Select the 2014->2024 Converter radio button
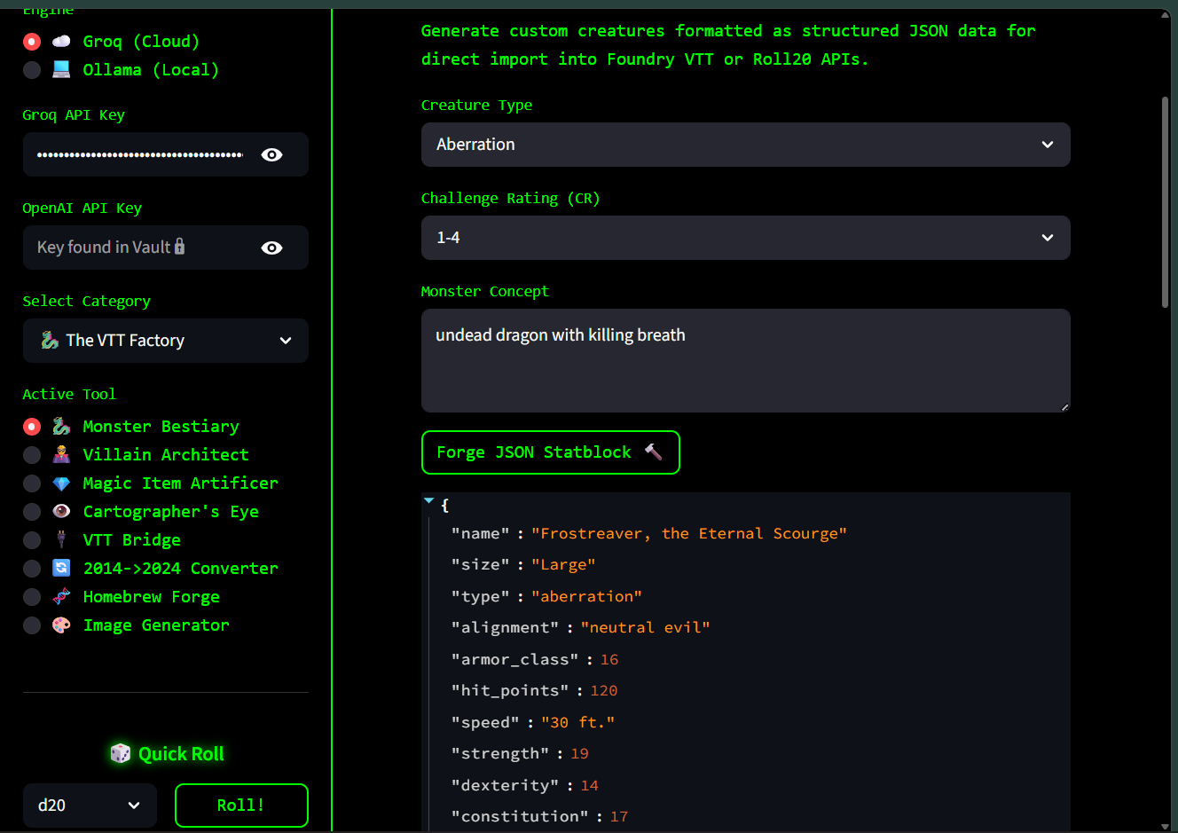The image size is (1178, 833). [32, 569]
